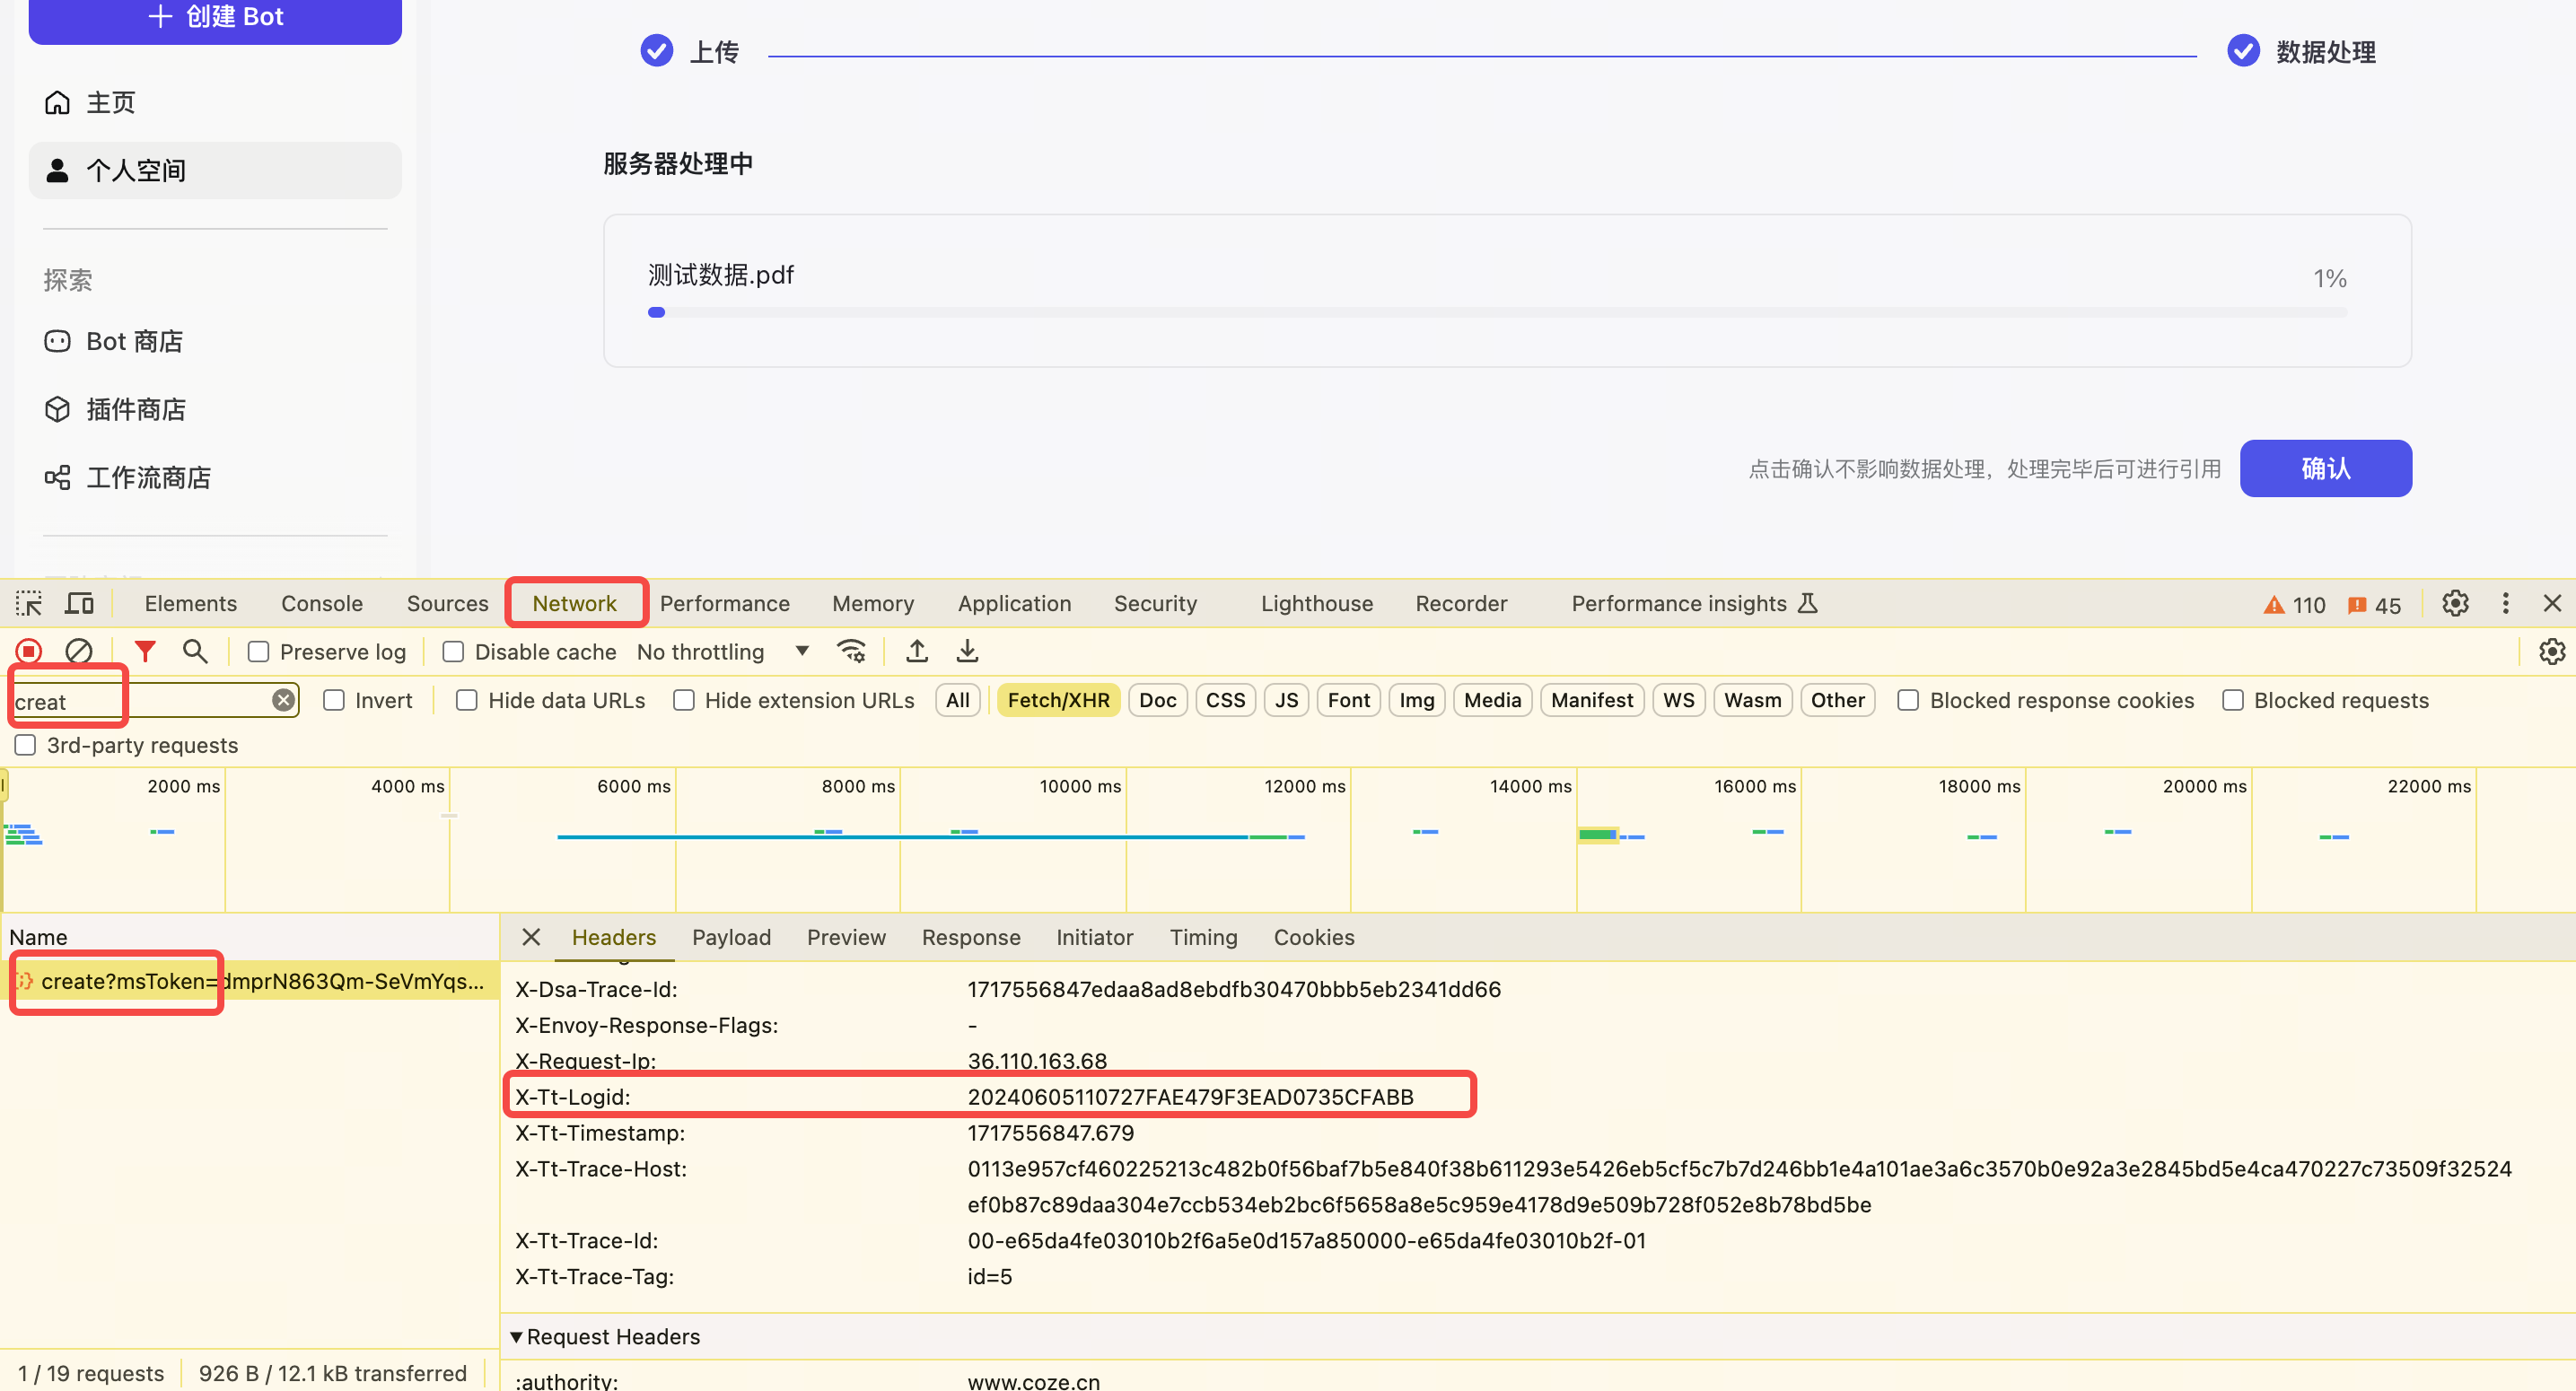The image size is (2576, 1391).
Task: Stop recording network log
Action: (x=29, y=652)
